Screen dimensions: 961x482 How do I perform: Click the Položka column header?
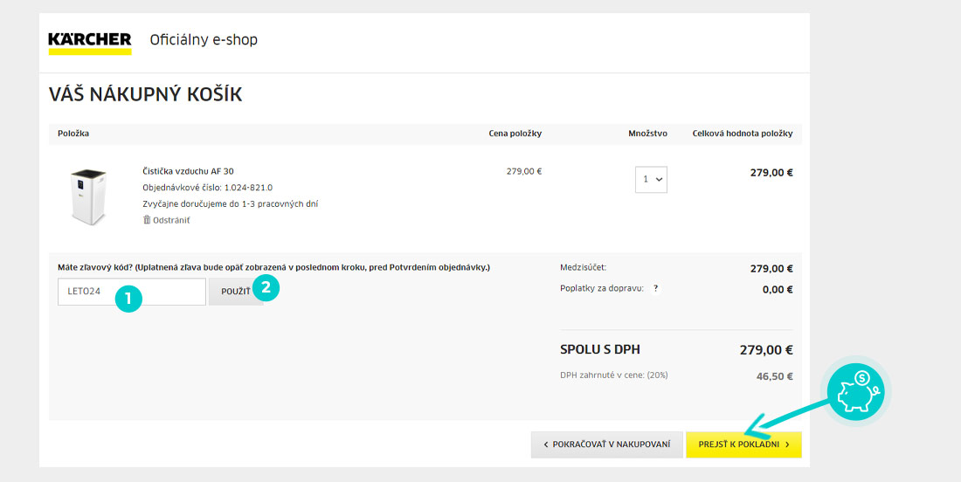73,134
